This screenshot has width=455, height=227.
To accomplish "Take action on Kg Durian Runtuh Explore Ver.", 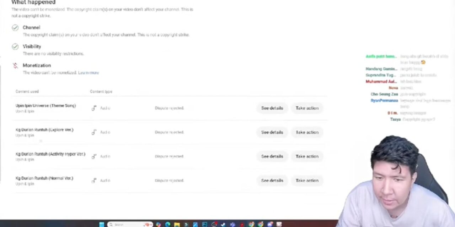I will (307, 132).
